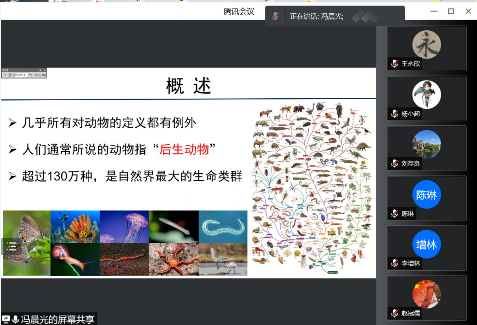This screenshot has height=325, width=477.
Task: Open the slide list menu icon
Action: click(12, 246)
